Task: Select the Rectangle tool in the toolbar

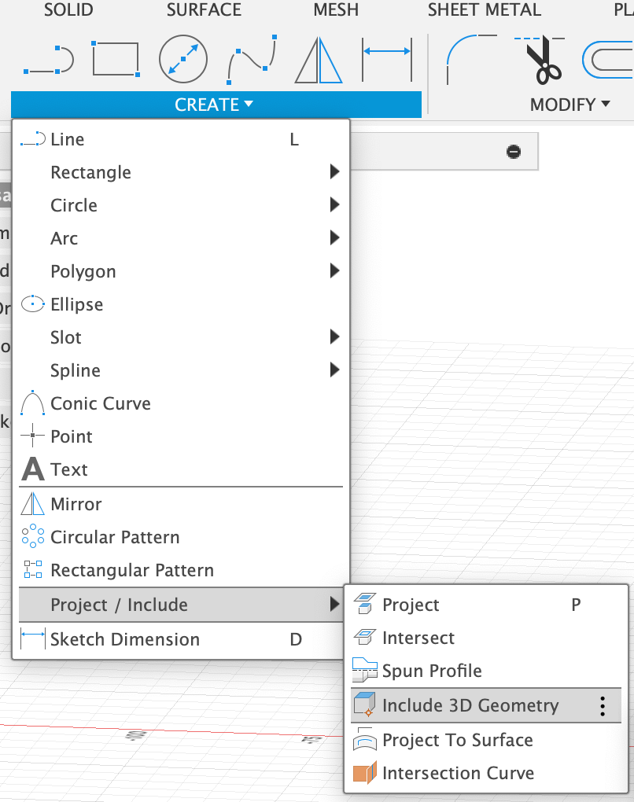Action: tap(115, 59)
